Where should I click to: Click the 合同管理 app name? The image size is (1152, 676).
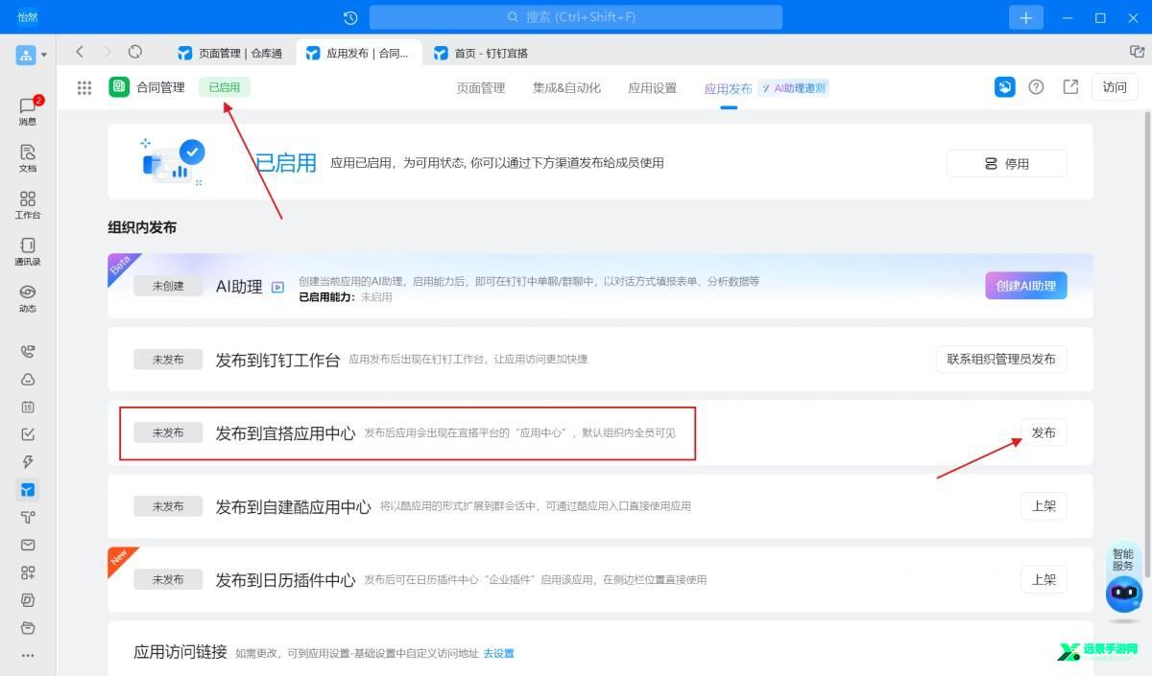click(x=160, y=87)
